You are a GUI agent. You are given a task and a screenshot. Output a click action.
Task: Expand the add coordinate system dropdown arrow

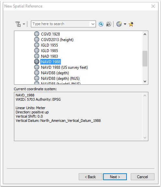click(x=125, y=24)
